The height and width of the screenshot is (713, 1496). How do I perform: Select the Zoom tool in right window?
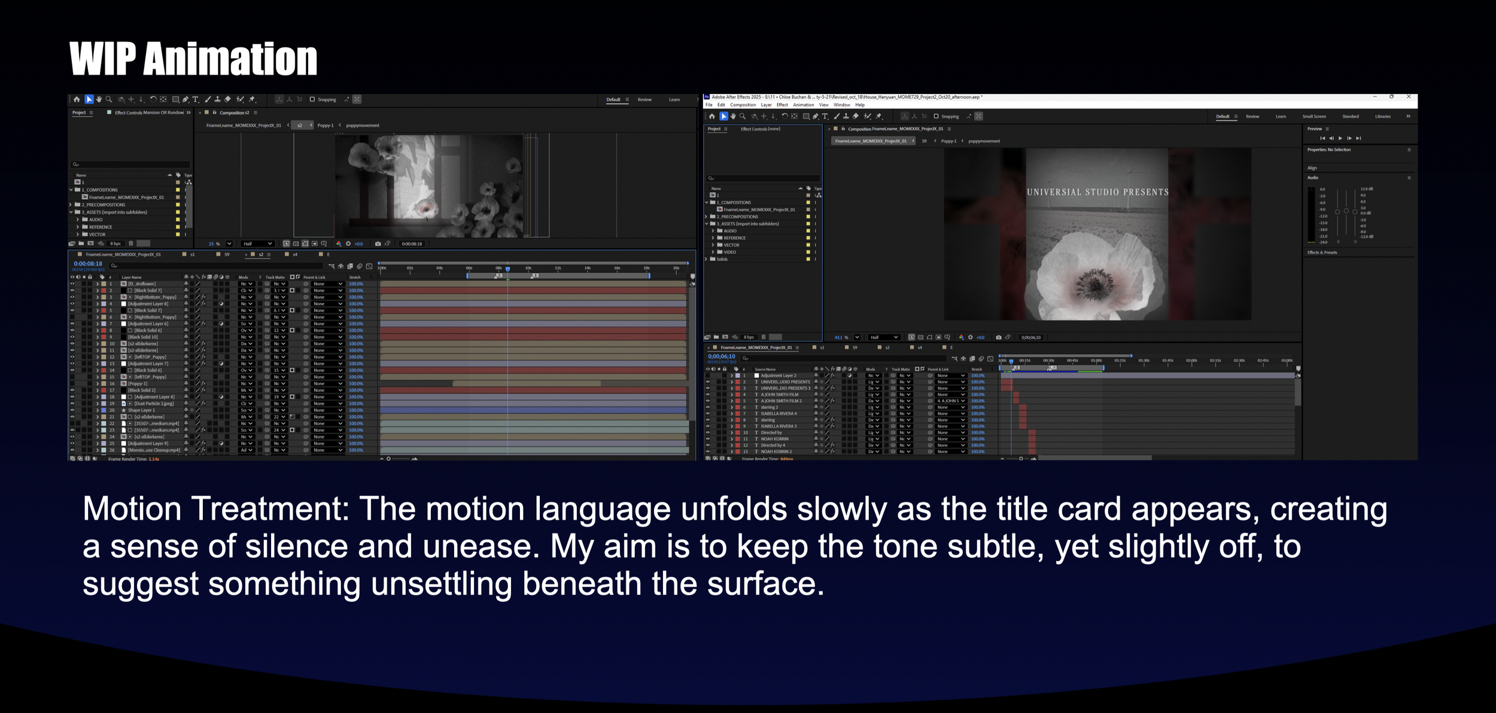point(743,117)
